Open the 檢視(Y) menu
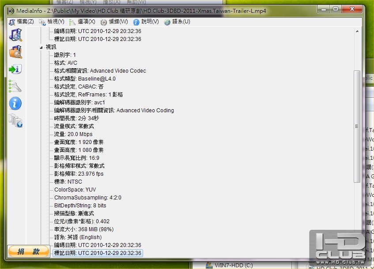The height and width of the screenshot is (269, 374). click(x=52, y=22)
